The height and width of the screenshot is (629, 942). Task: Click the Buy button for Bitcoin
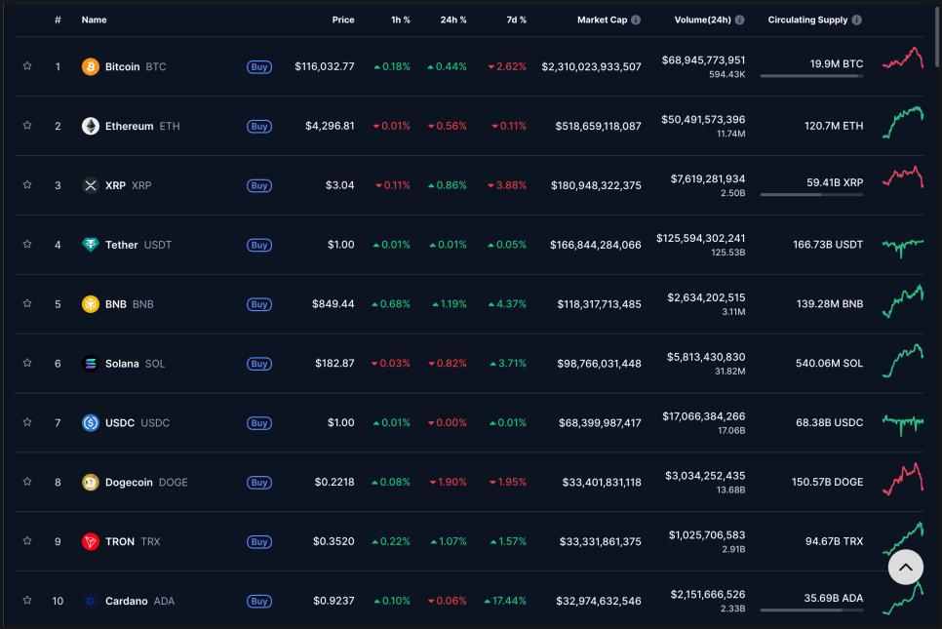(x=259, y=66)
